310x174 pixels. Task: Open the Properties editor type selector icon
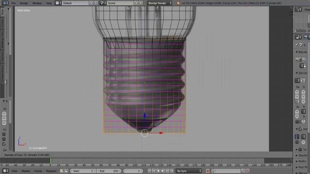tap(298, 37)
